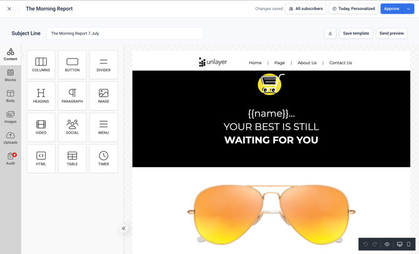This screenshot has width=419, height=254.
Task: Add a Paragraph content block
Action: pos(72,96)
